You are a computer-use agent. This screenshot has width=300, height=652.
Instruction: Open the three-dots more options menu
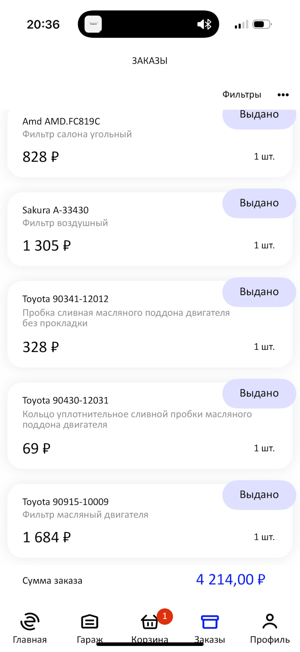click(283, 95)
